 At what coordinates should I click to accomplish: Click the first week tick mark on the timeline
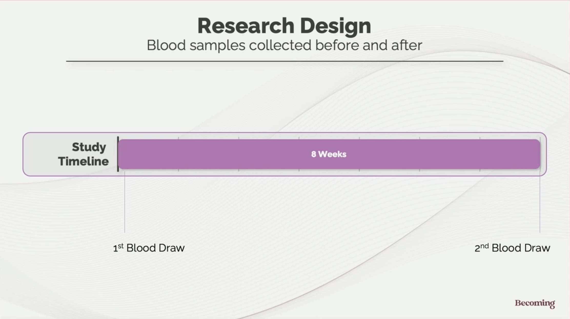click(x=178, y=138)
